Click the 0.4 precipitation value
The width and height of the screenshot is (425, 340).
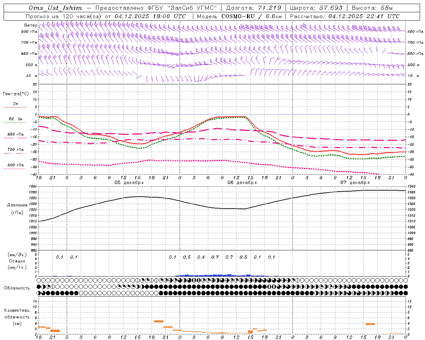201,257
